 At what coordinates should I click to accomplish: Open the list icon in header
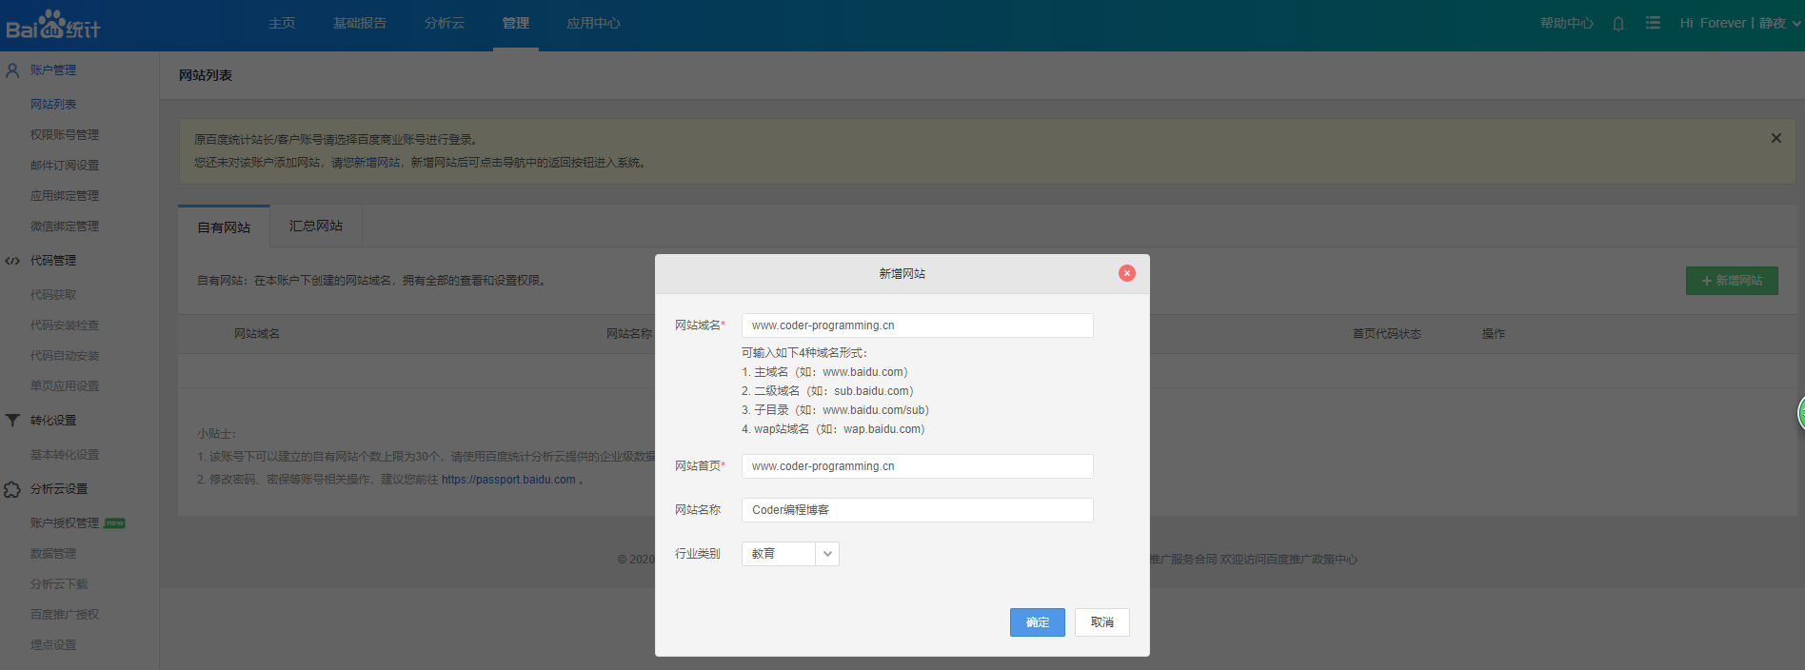click(x=1653, y=23)
